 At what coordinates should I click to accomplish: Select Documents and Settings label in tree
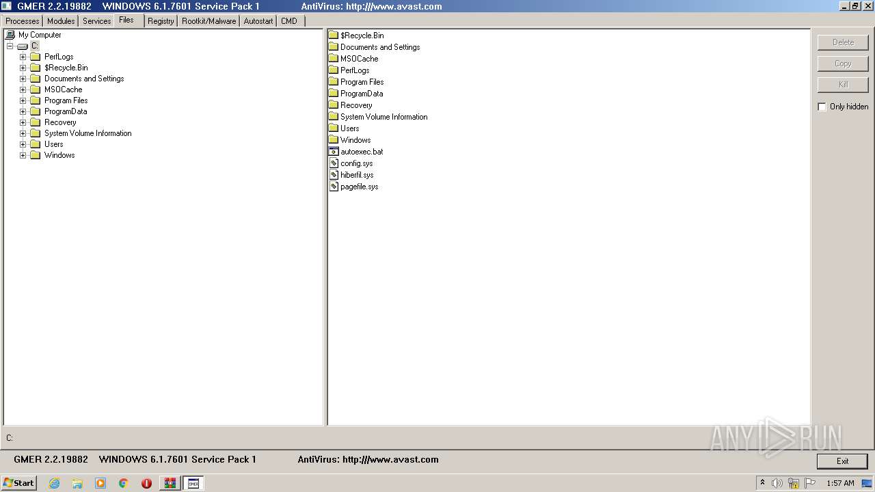[84, 79]
